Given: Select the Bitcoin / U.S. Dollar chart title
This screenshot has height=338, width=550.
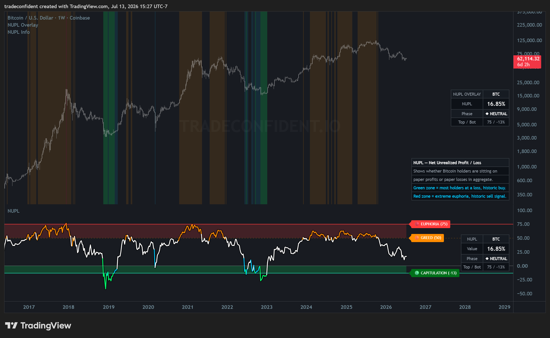Looking at the screenshot, I should pos(49,18).
